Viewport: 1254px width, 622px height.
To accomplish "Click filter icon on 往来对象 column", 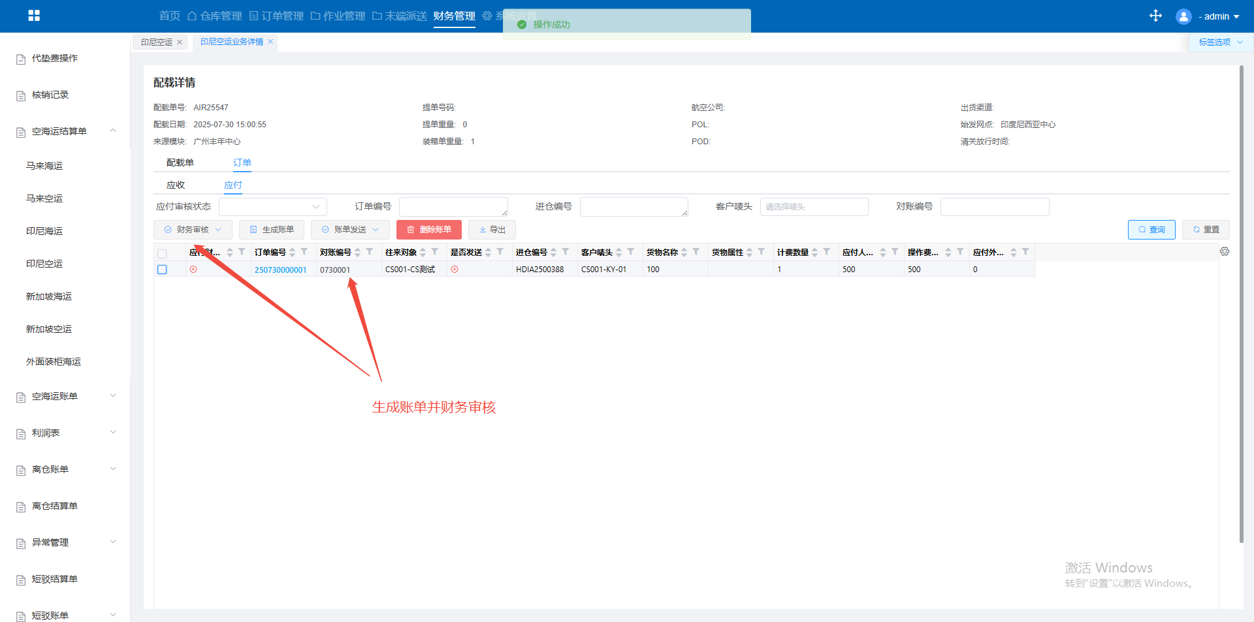I will (x=435, y=252).
